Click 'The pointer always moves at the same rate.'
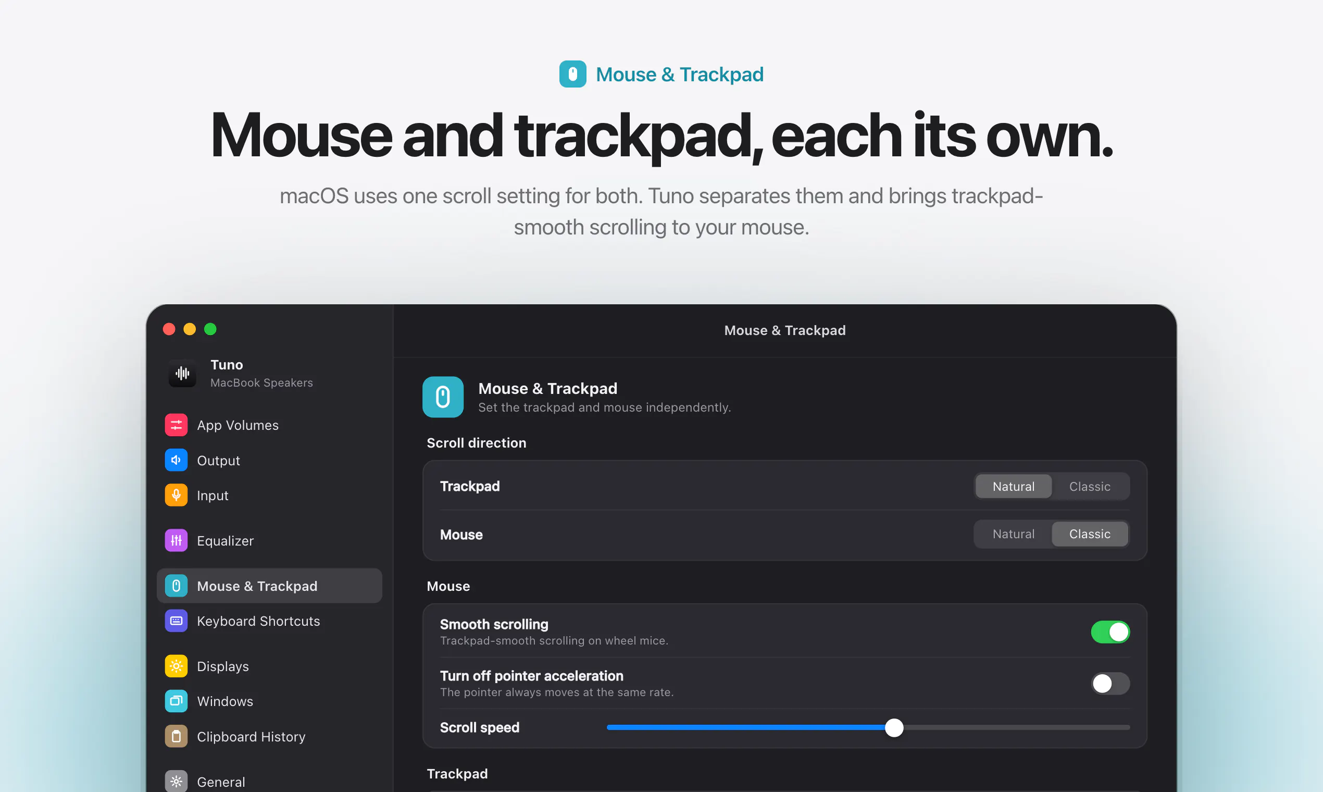Image resolution: width=1323 pixels, height=792 pixels. [x=556, y=692]
